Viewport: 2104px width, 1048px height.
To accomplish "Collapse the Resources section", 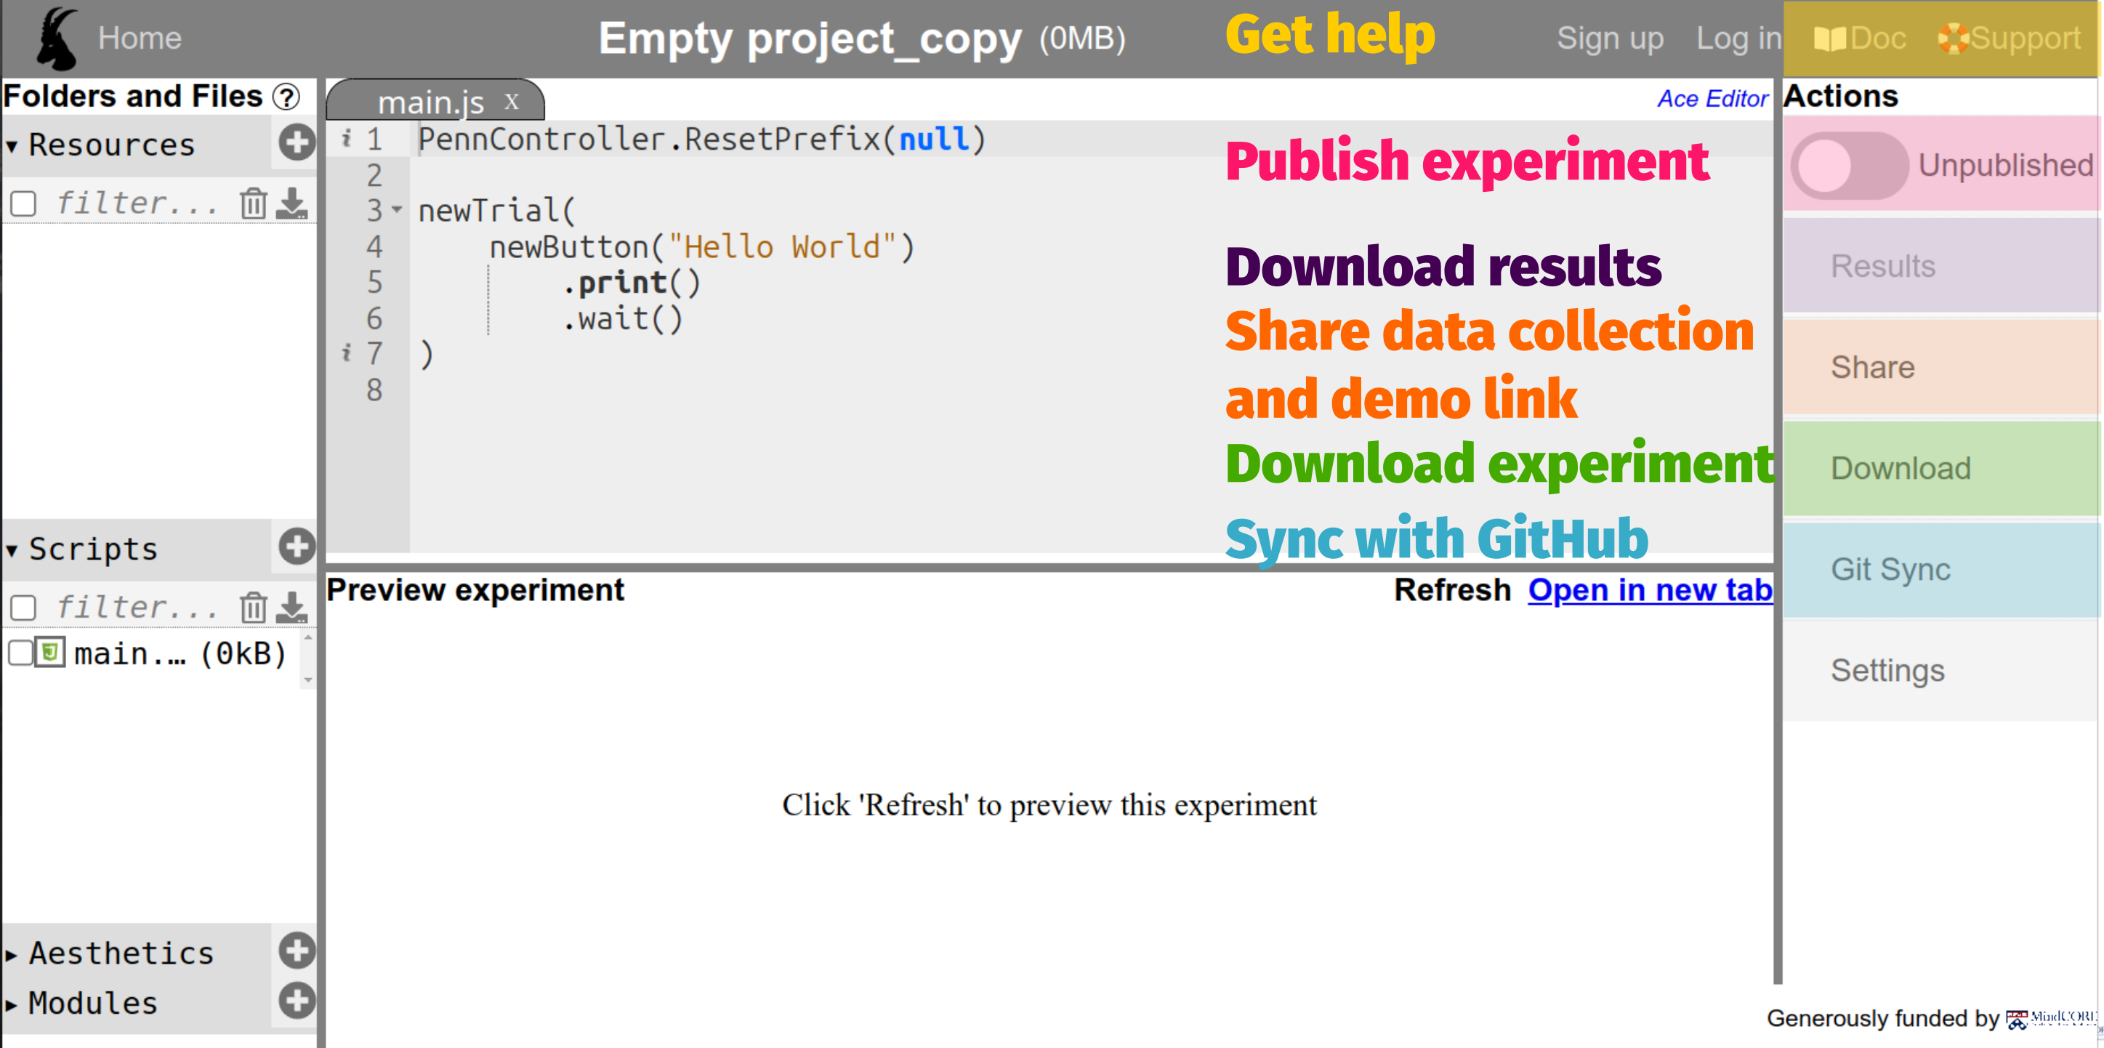I will pos(12,144).
